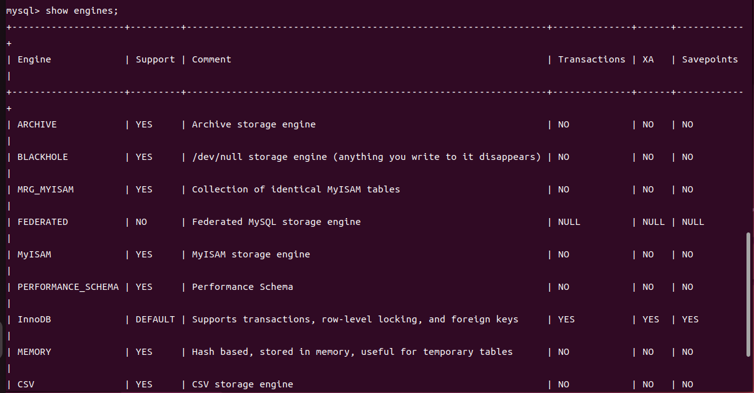
Task: Select the 'XA' column header
Action: [648, 59]
